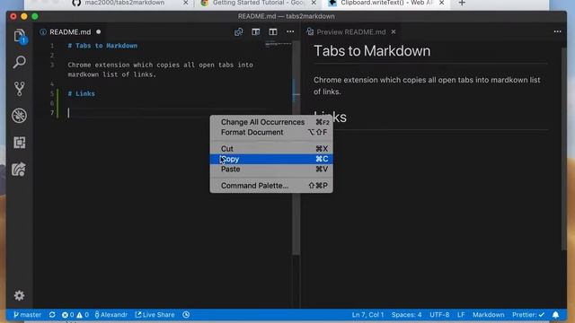Open the Extensions view in activity bar
The image size is (575, 323).
20,143
